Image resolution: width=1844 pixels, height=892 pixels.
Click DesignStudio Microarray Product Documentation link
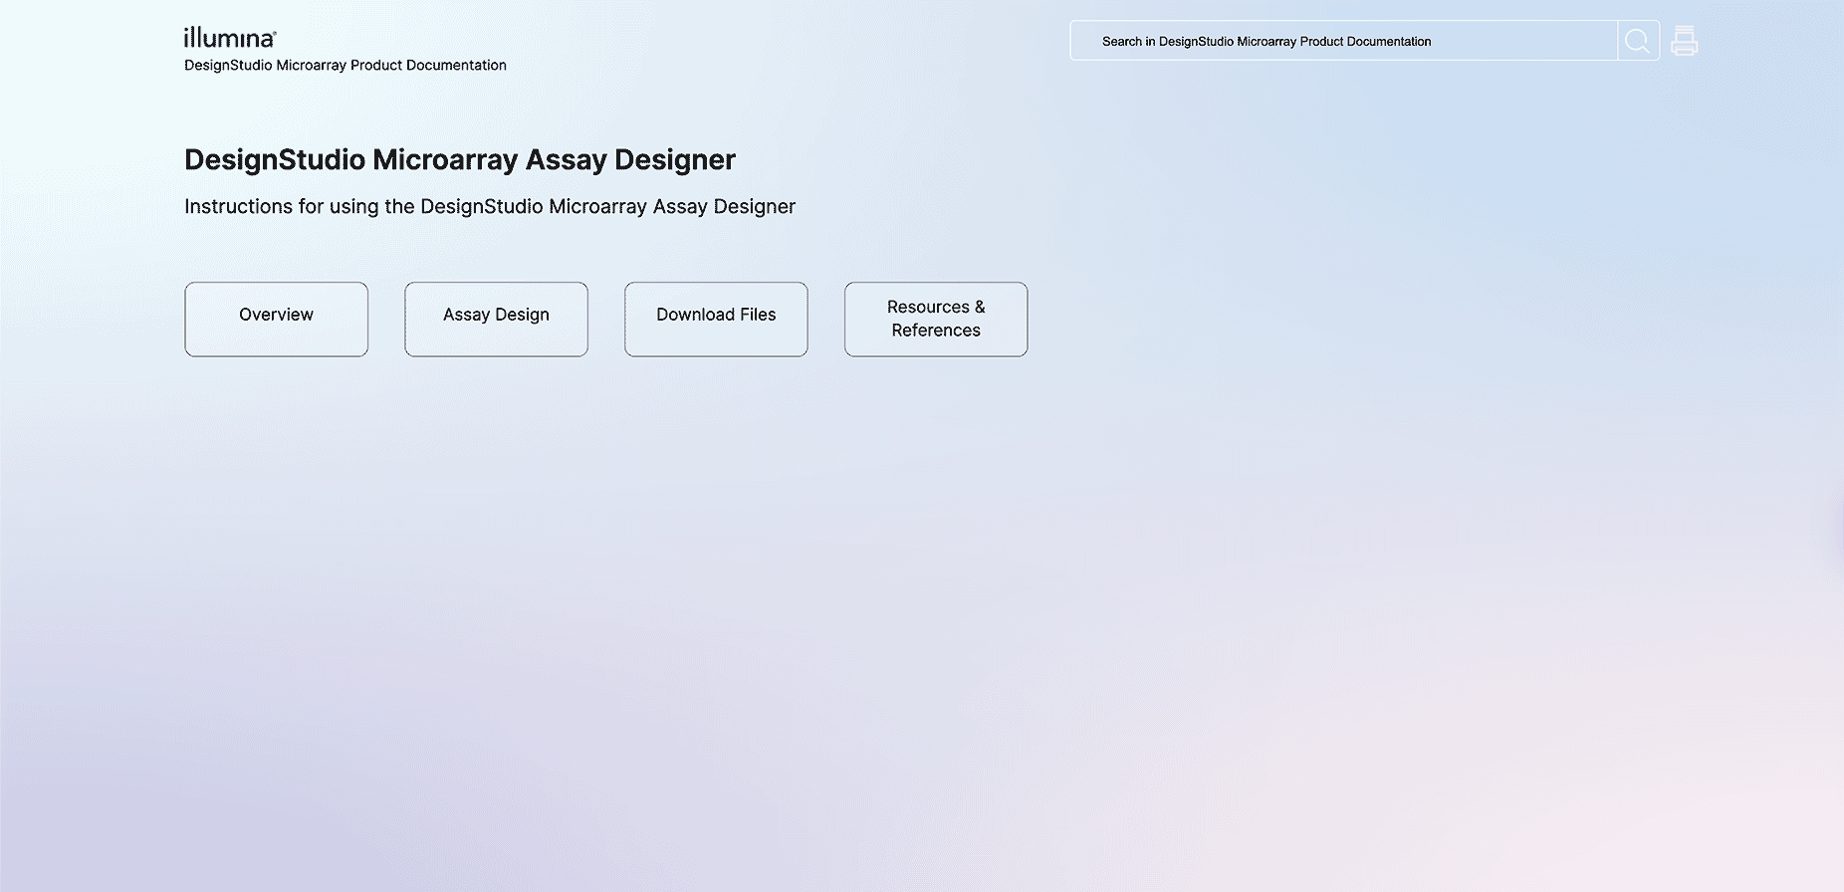[x=346, y=66]
